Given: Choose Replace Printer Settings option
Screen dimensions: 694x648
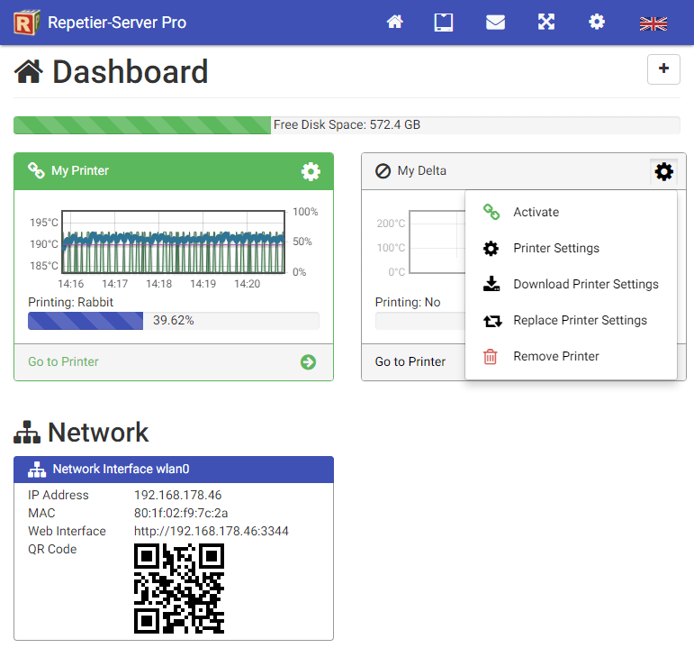Looking at the screenshot, I should pos(580,321).
